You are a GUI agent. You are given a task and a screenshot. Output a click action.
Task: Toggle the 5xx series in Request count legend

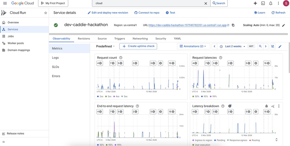point(124,96)
